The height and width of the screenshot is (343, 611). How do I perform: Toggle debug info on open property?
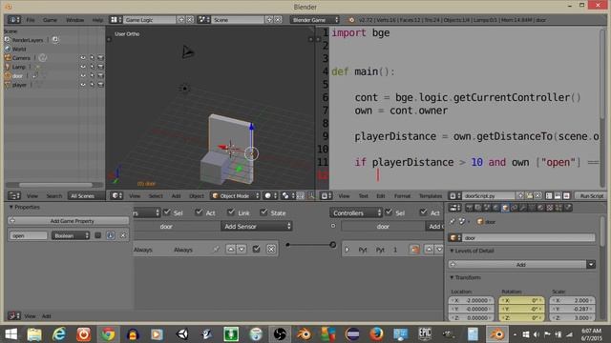pos(111,235)
